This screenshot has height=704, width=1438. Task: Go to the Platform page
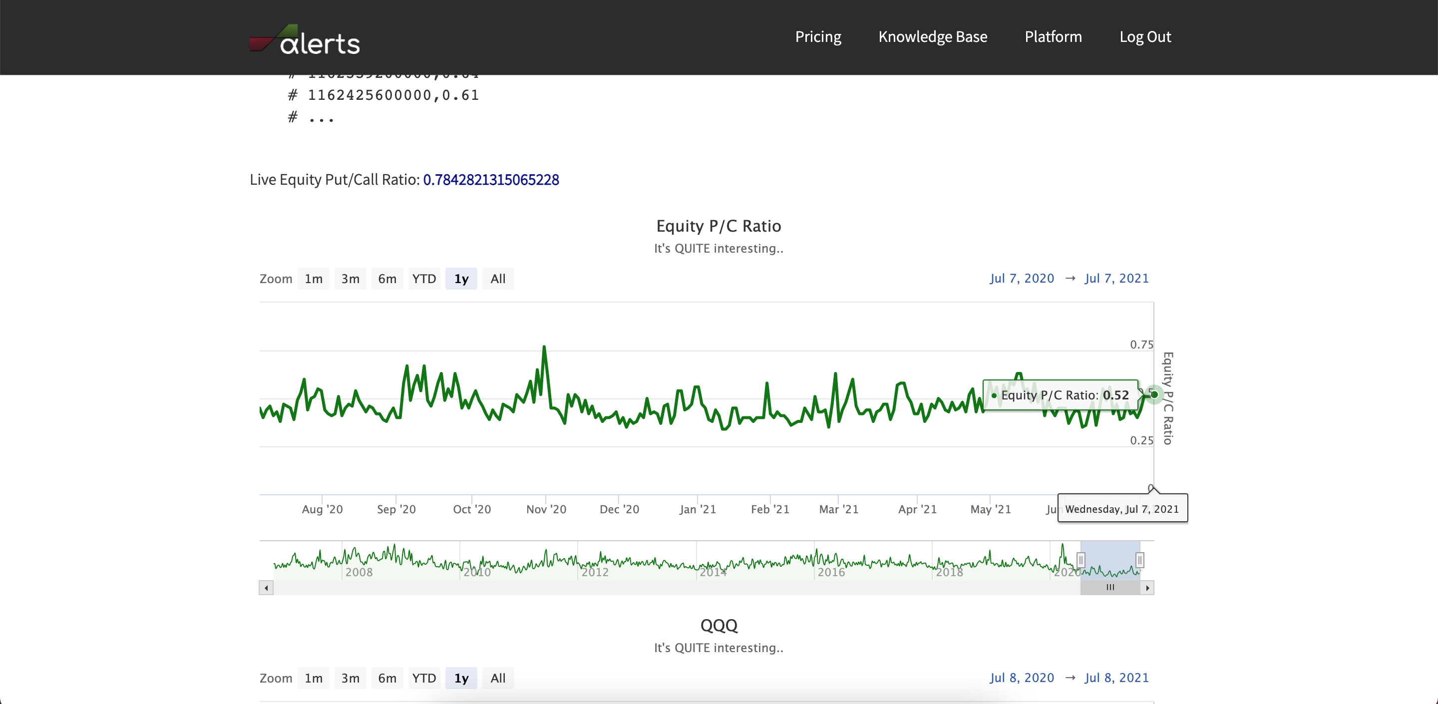coord(1054,37)
